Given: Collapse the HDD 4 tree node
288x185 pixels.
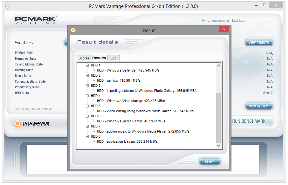Looking at the screenshot, I should [87, 96].
